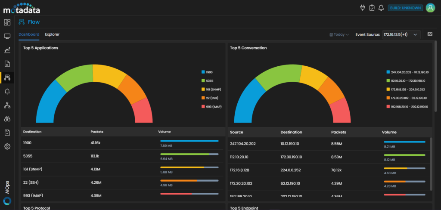Toggle the 1900 legend in Top 5 Applications
Viewport: 441px width, 210px height.
[x=209, y=72]
